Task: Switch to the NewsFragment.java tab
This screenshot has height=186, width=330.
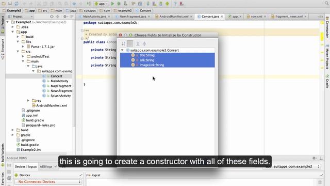Action: point(133,17)
